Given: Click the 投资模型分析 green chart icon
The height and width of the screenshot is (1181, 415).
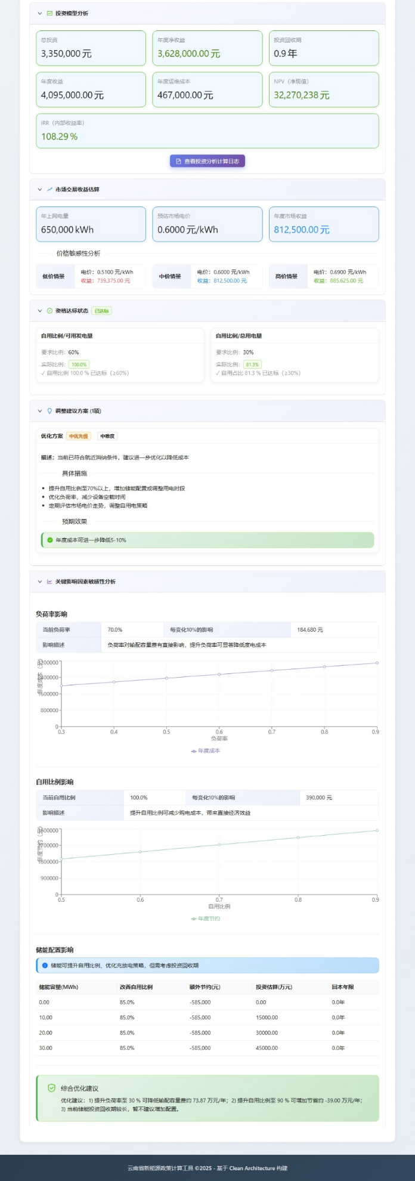Looking at the screenshot, I should click(x=49, y=13).
